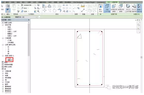The image size is (144, 95).
Task: Select Parallel to Work Plane orientation
Action: click(x=128, y=8)
